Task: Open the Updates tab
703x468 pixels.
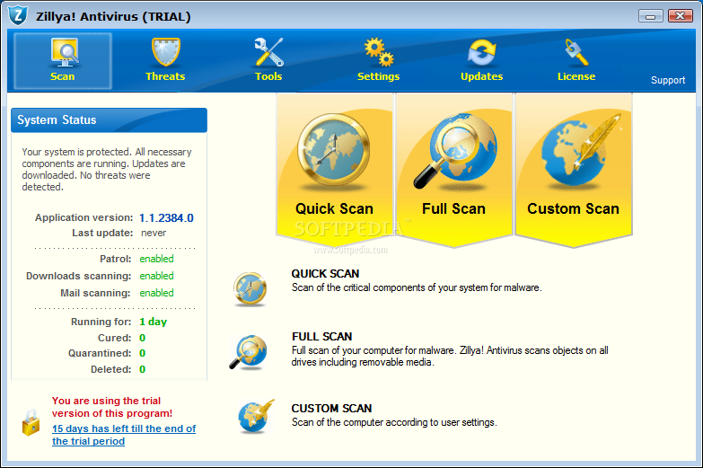Action: click(482, 60)
